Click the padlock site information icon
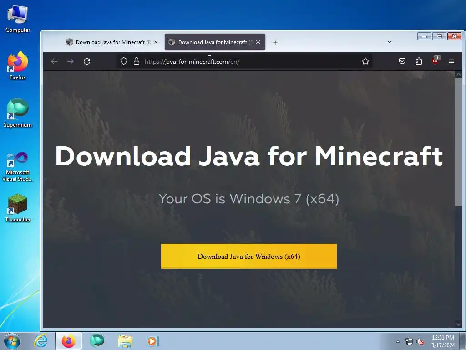Image resolution: width=466 pixels, height=350 pixels. pos(137,62)
